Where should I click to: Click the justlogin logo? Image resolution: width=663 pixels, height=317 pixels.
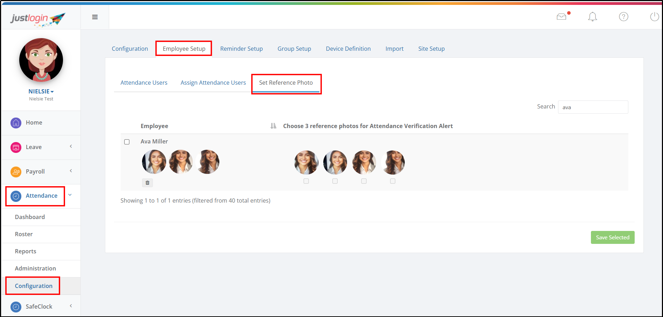point(38,19)
